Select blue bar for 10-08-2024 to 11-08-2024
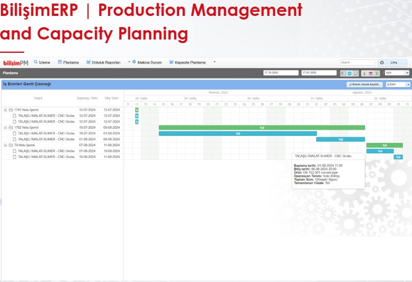The width and height of the screenshot is (412, 282). 398,157
